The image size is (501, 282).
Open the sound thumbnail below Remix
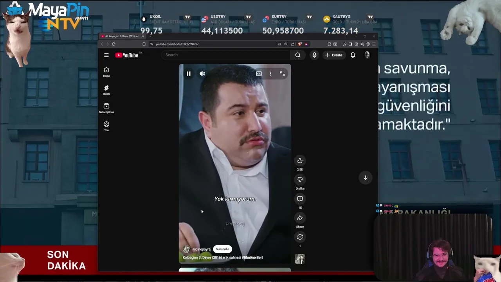pyautogui.click(x=300, y=259)
